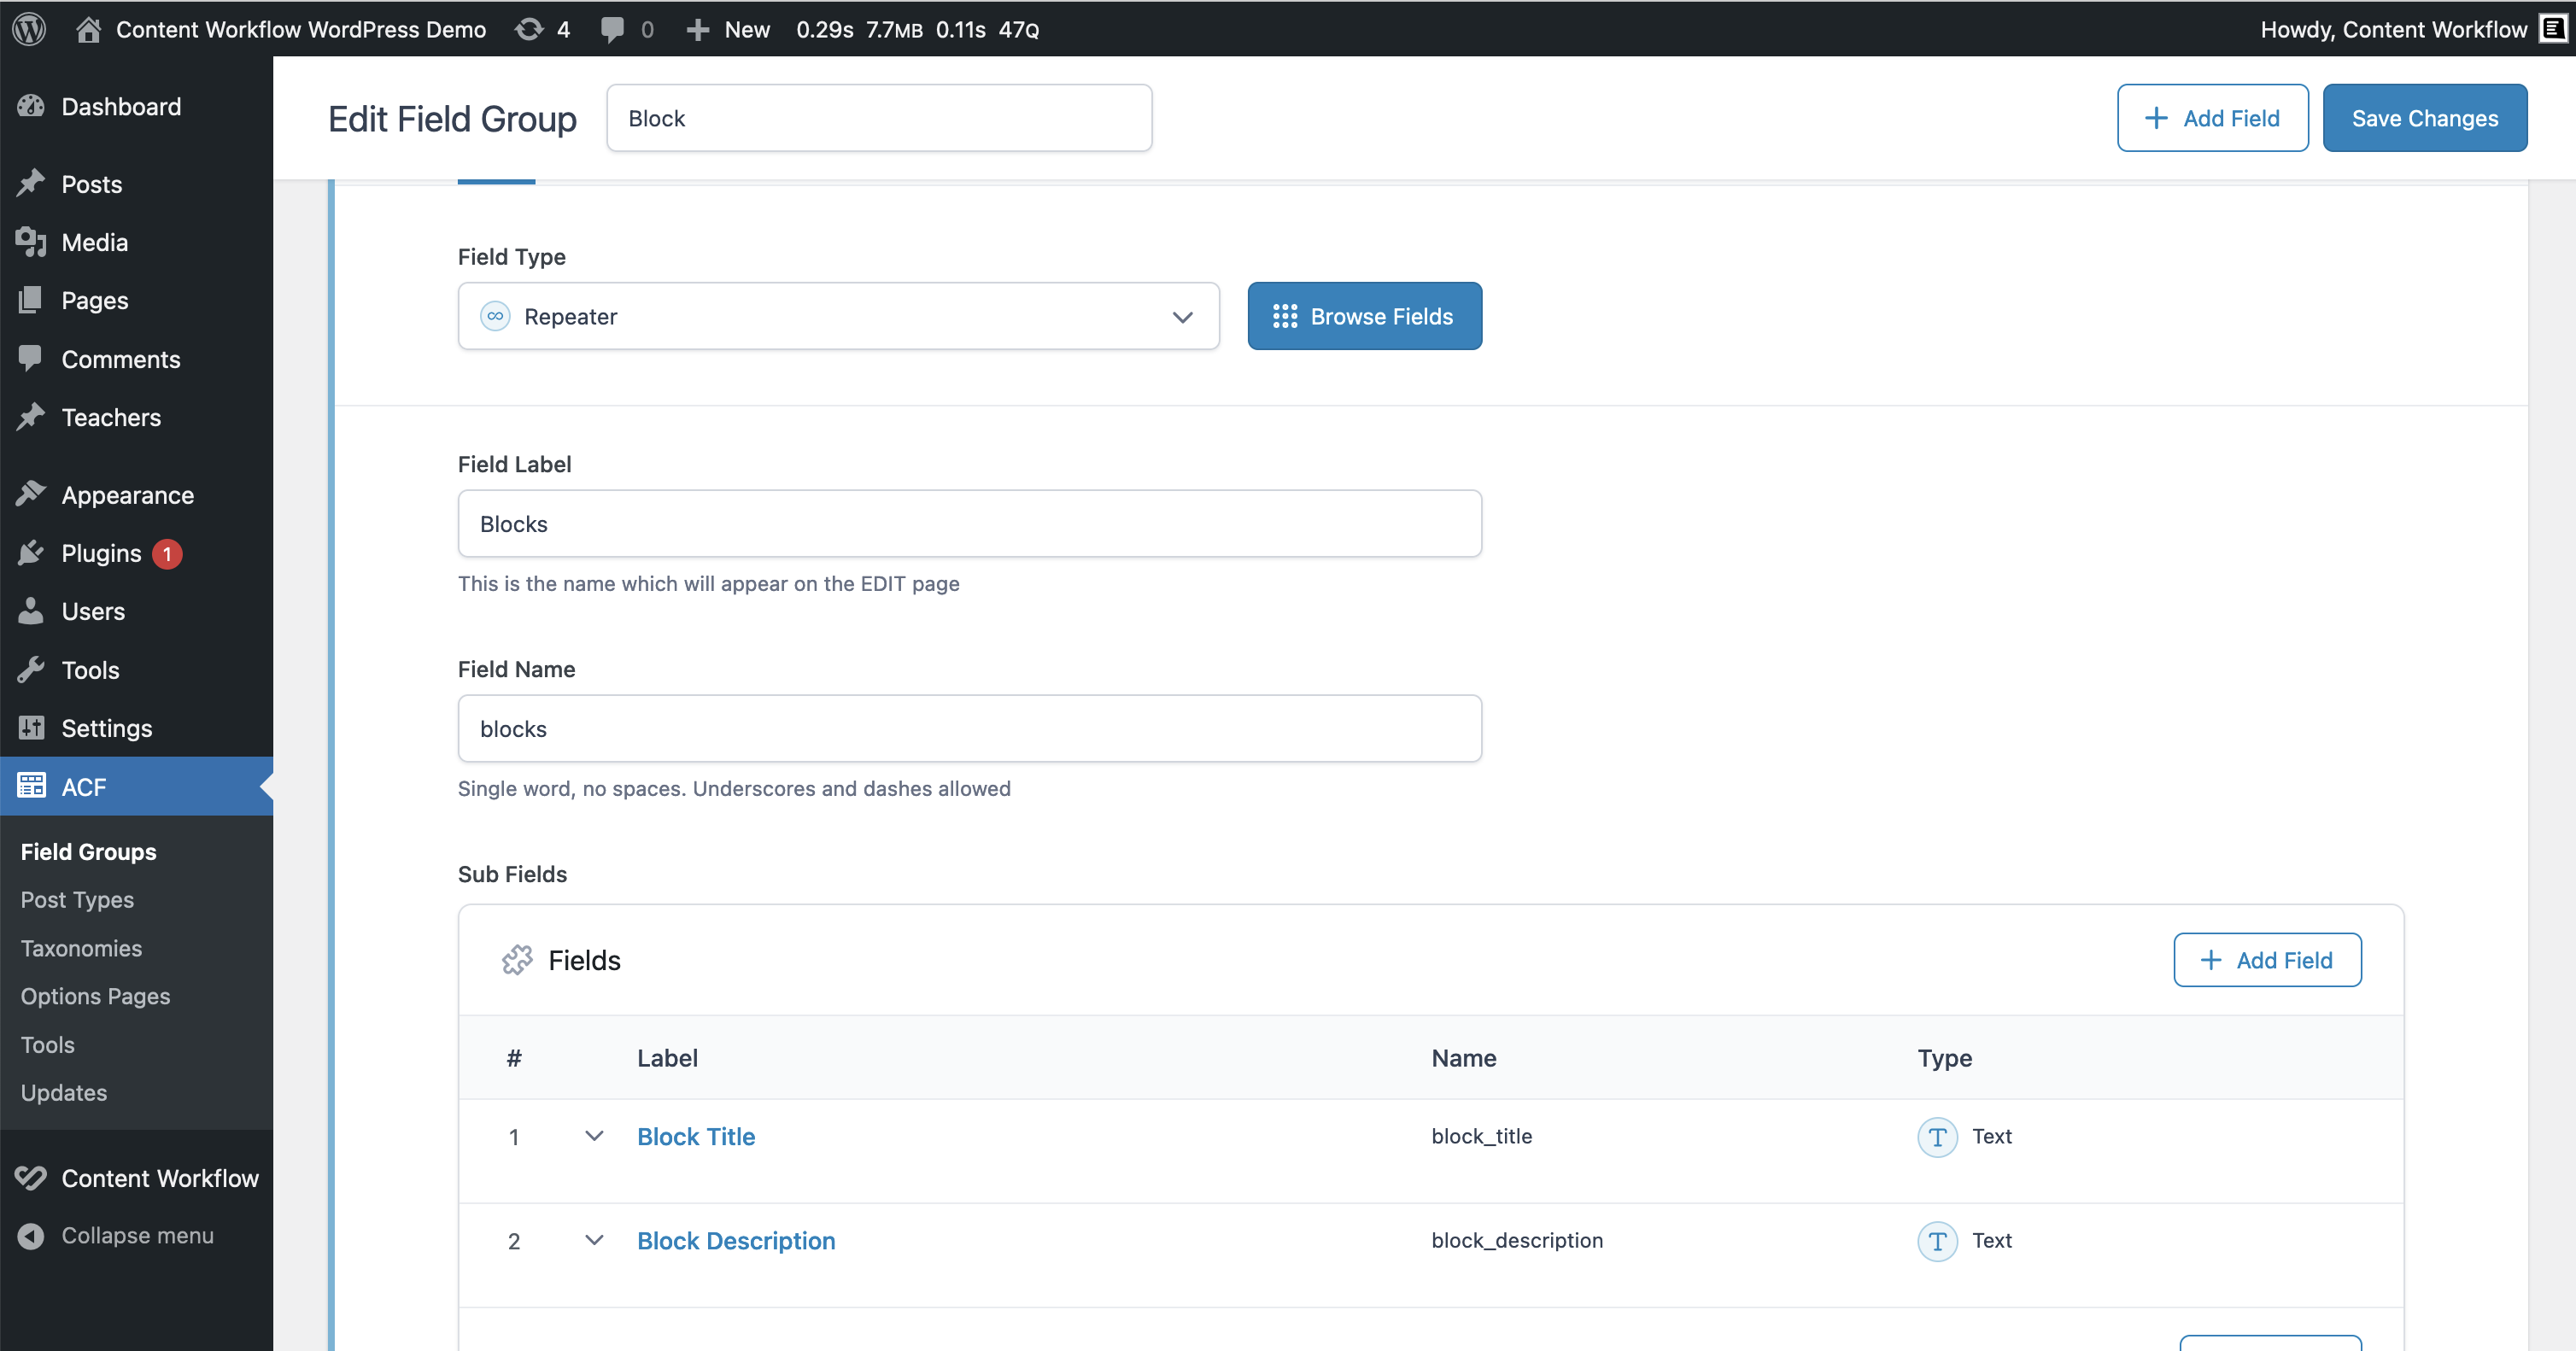2576x1351 pixels.
Task: Click the Text type icon for block_title
Action: (1937, 1137)
